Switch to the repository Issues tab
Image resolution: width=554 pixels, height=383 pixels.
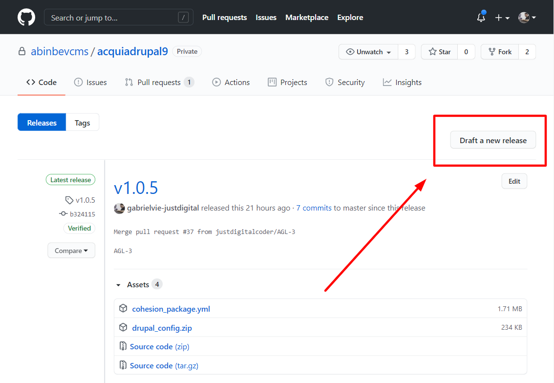[90, 83]
